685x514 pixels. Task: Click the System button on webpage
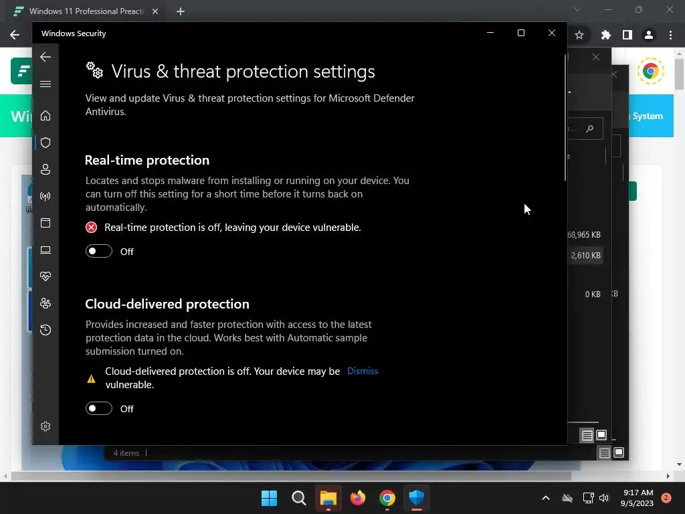pyautogui.click(x=648, y=116)
